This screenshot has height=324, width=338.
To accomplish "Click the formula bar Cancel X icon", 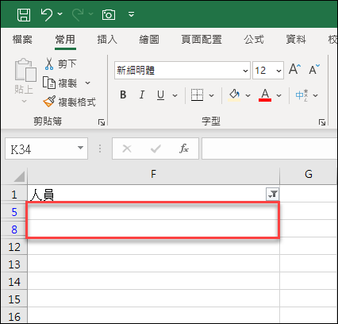I will 127,148.
